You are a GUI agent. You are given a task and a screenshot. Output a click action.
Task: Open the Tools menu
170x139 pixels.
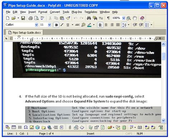coord(66,12)
